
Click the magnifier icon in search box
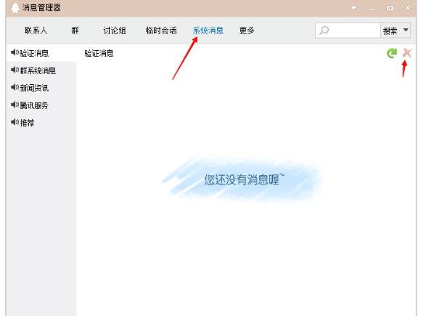[324, 31]
